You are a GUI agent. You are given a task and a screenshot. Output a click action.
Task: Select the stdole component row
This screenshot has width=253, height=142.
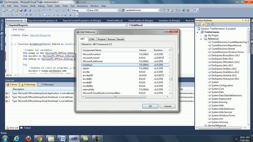pyautogui.click(x=126, y=68)
